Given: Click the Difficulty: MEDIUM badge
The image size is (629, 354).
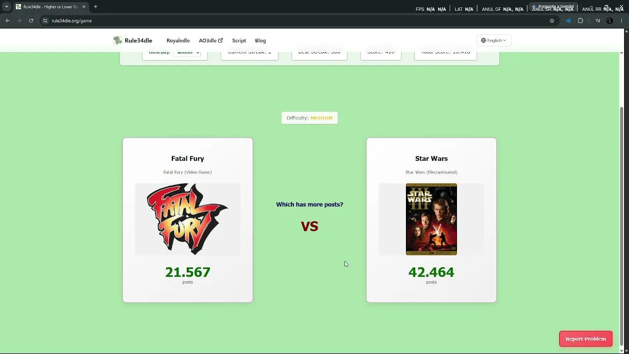Looking at the screenshot, I should tap(310, 118).
